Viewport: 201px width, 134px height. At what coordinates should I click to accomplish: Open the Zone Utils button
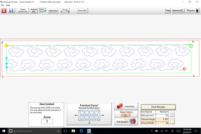(x=82, y=11)
